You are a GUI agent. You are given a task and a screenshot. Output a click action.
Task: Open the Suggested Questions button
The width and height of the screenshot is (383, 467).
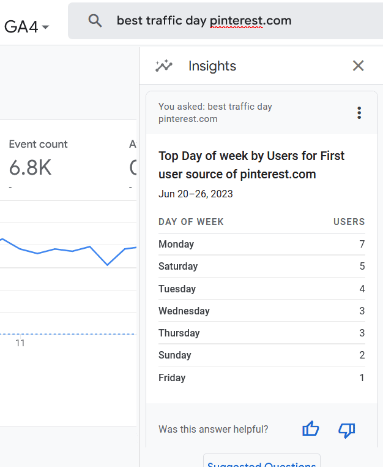(262, 463)
